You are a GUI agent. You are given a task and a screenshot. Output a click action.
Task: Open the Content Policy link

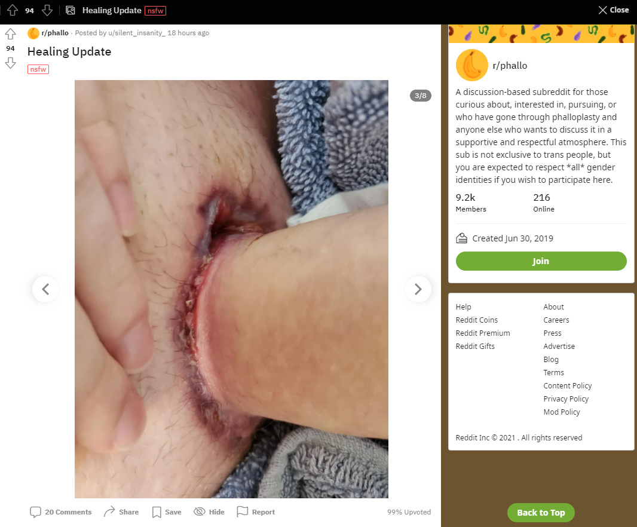pos(568,385)
